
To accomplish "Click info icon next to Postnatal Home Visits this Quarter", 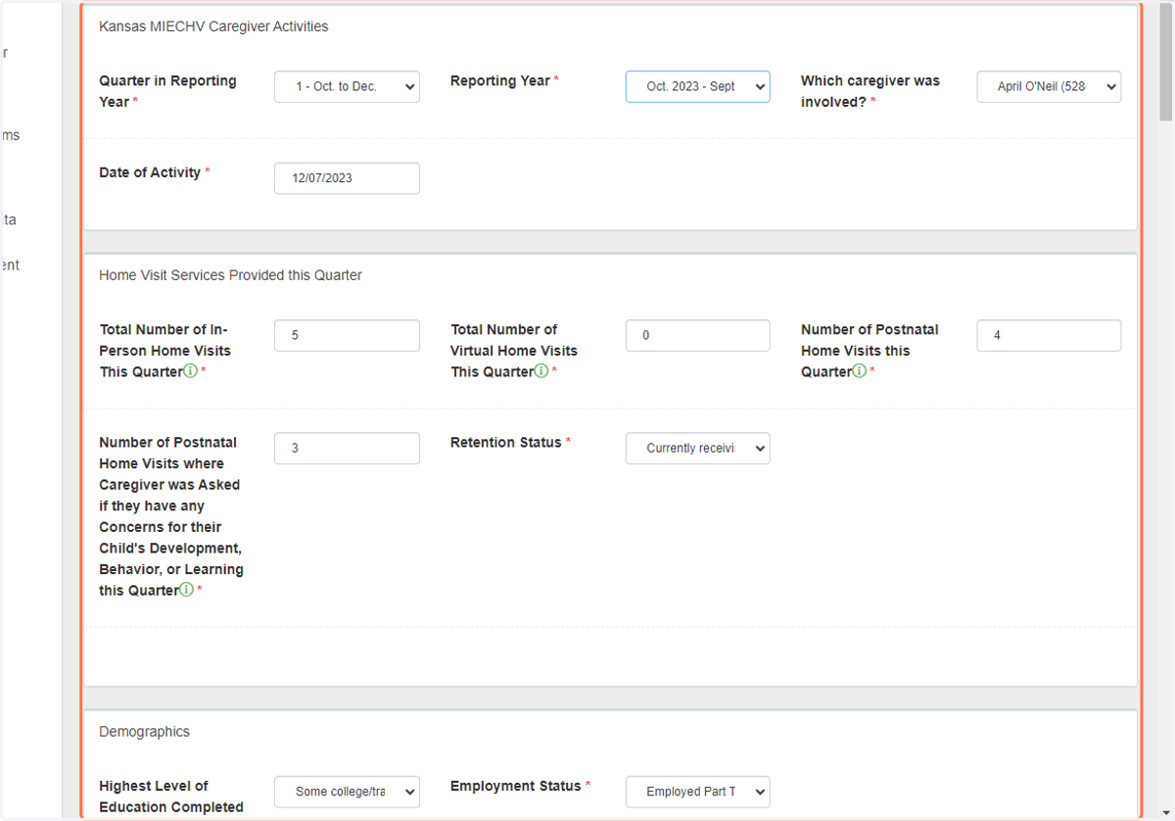I will click(860, 371).
